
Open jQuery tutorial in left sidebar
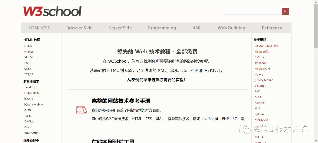[x=29, y=99]
